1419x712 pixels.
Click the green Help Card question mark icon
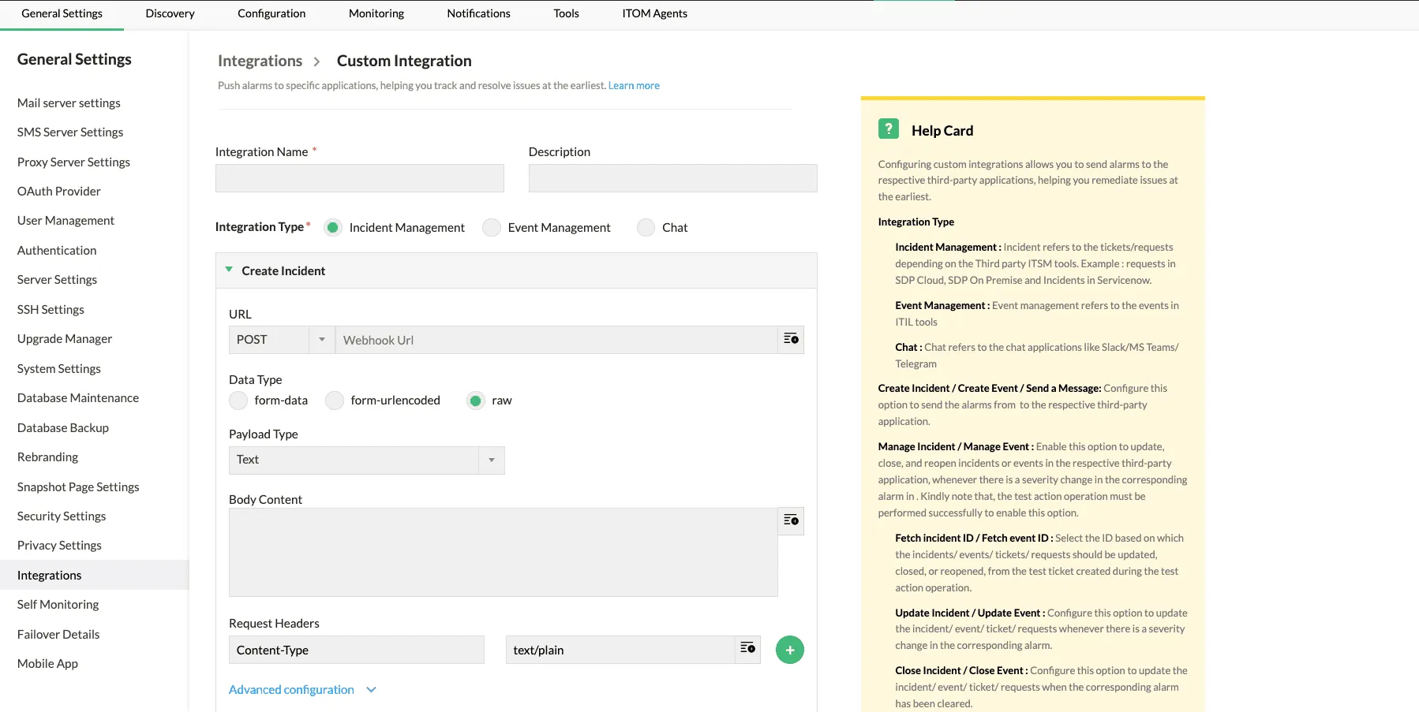pyautogui.click(x=888, y=129)
